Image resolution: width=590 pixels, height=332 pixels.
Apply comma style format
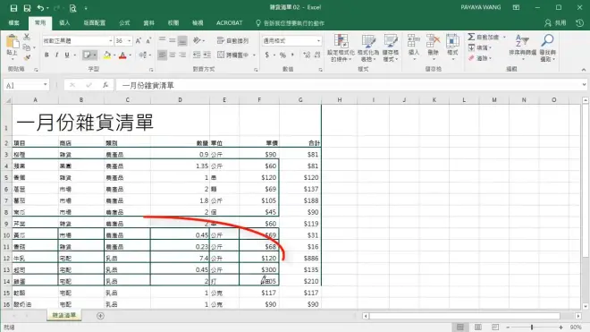tap(292, 55)
